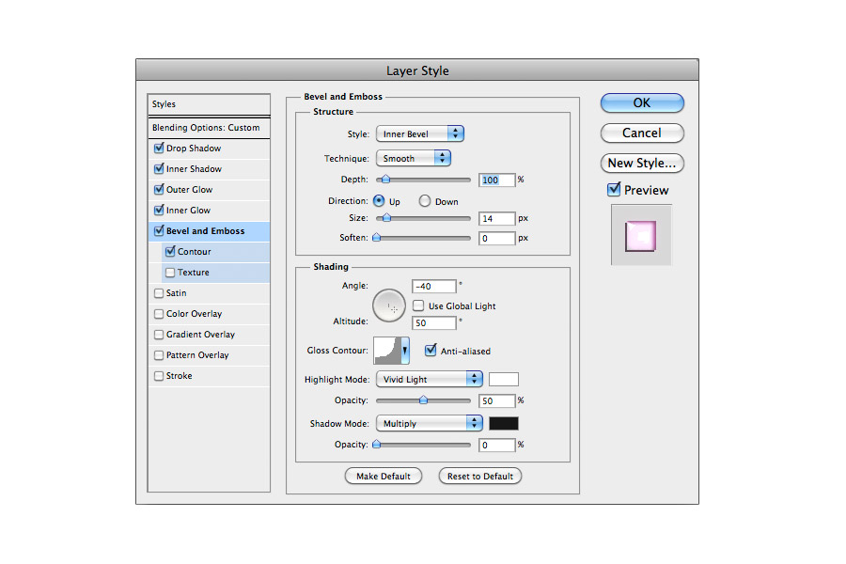Open the Shadow Mode dropdown
The width and height of the screenshot is (846, 564).
[x=430, y=423]
